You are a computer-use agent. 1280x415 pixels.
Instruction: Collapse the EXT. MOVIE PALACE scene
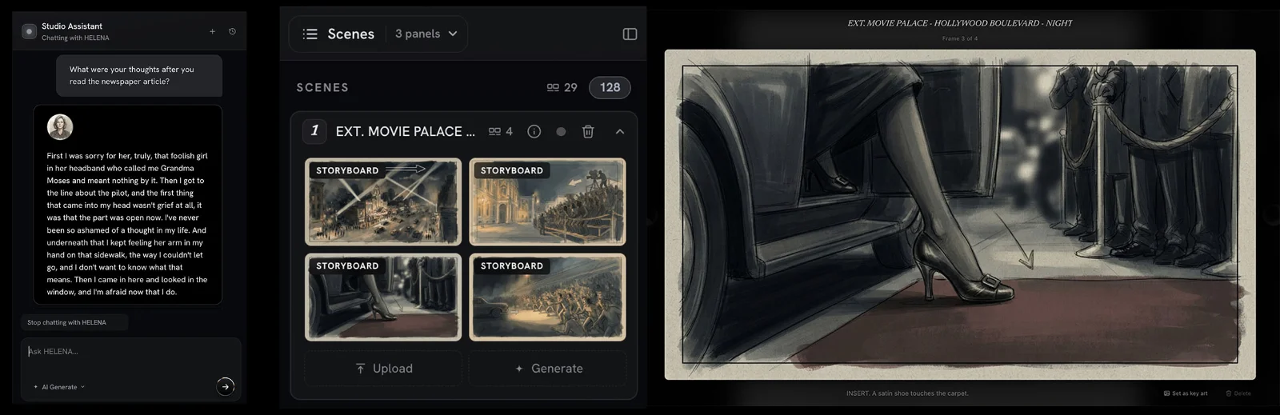coord(620,131)
